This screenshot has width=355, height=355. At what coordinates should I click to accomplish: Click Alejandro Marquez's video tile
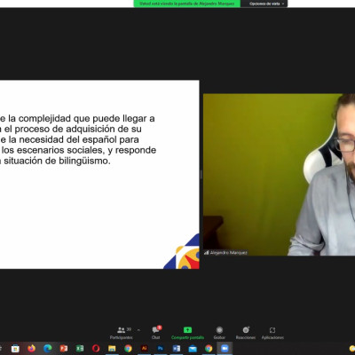279,175
